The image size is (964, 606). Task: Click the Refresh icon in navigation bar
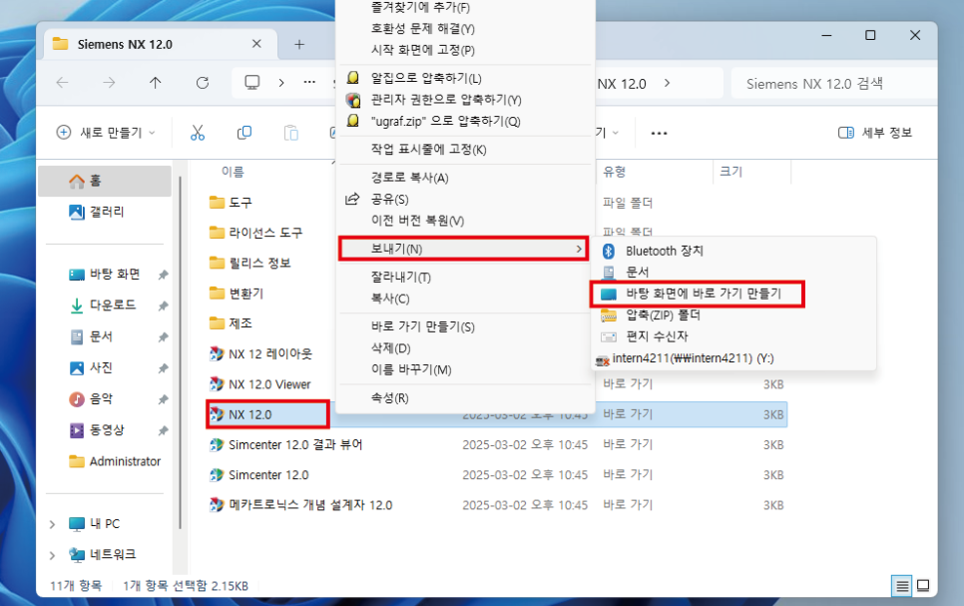[203, 83]
